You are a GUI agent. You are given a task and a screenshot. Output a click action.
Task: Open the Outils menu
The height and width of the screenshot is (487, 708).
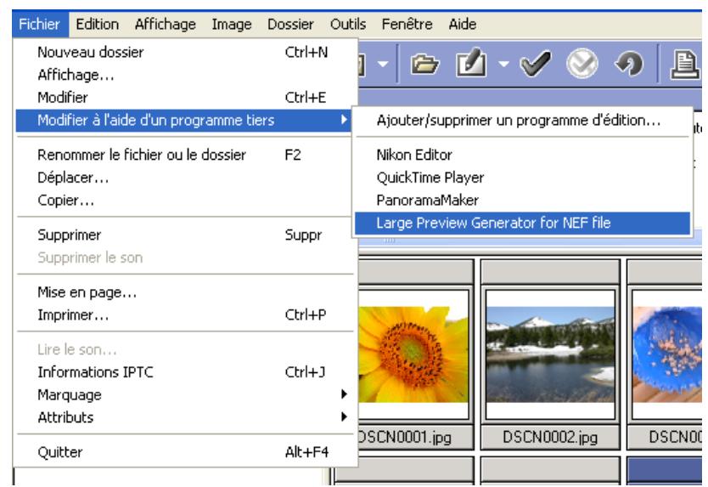pyautogui.click(x=348, y=24)
